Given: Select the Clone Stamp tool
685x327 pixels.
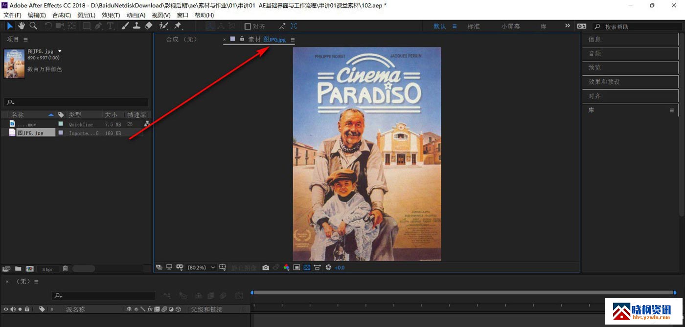Looking at the screenshot, I should (137, 26).
